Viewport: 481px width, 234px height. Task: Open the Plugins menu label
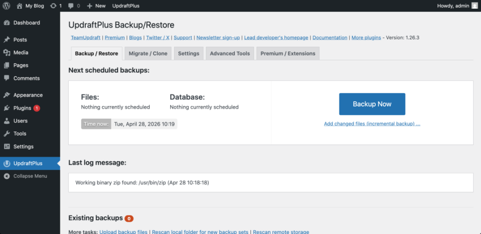tap(22, 108)
